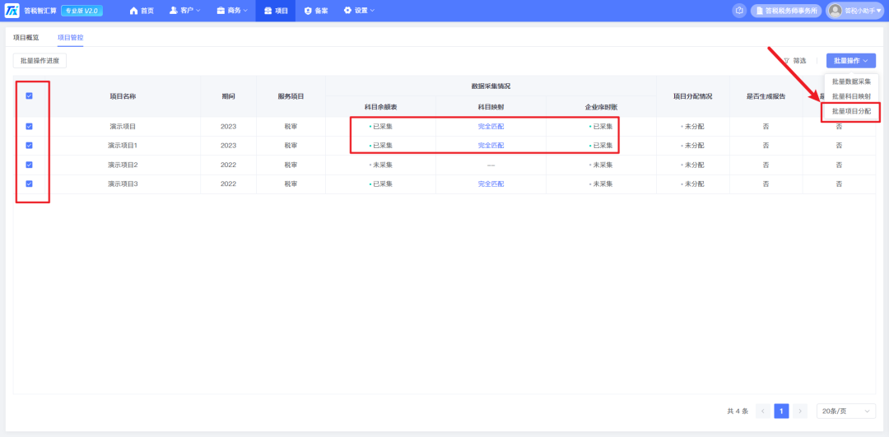Uncheck the 演示项目1 row checkbox
This screenshot has width=889, height=437.
tap(30, 146)
